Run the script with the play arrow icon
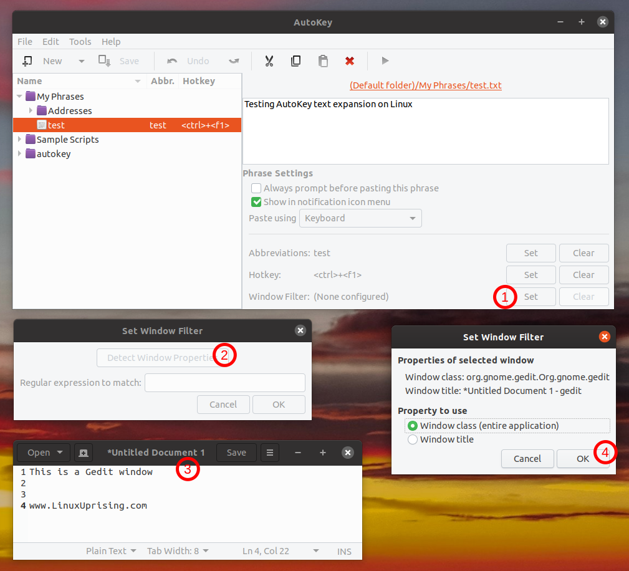Image resolution: width=629 pixels, height=571 pixels. tap(385, 60)
